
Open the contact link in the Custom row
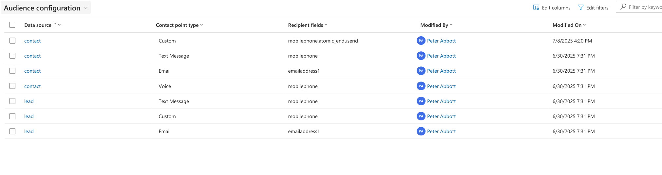(x=32, y=41)
